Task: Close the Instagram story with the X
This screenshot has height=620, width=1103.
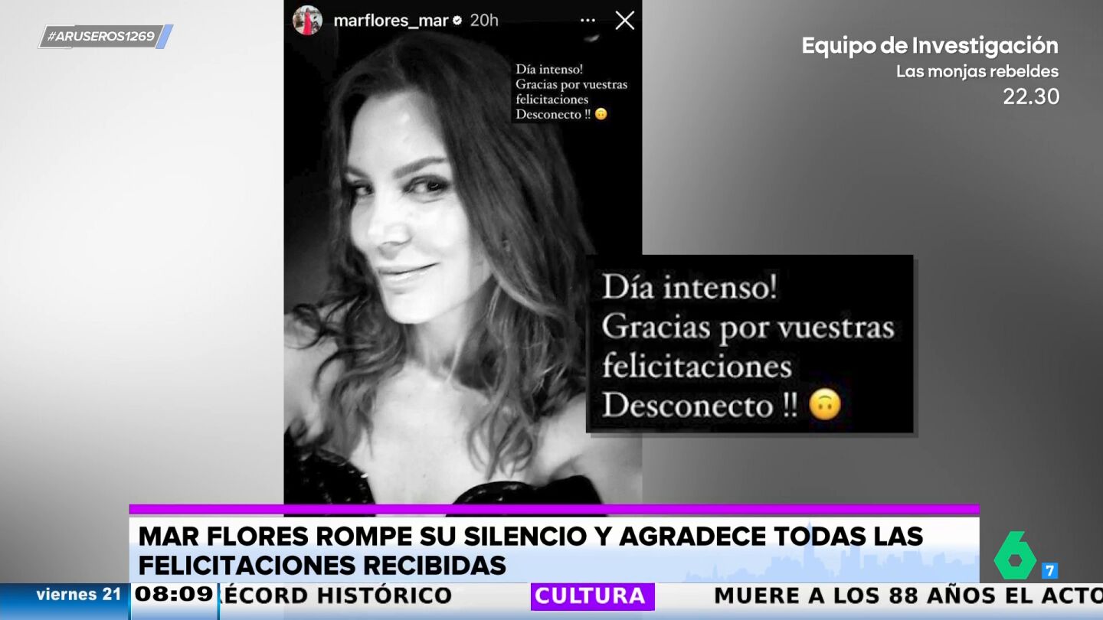Action: 625,21
